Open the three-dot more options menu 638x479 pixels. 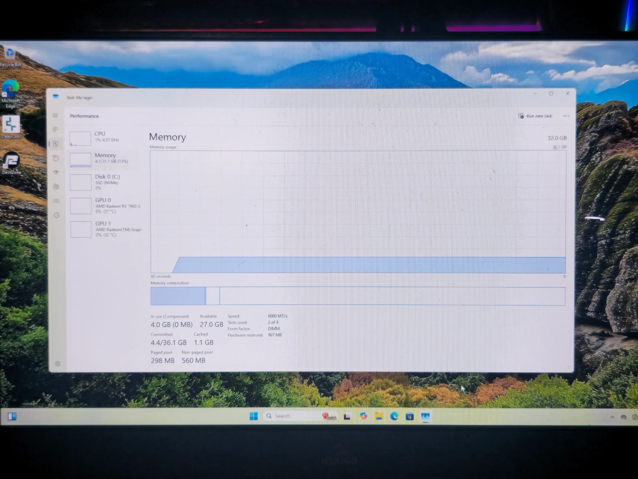(x=566, y=116)
